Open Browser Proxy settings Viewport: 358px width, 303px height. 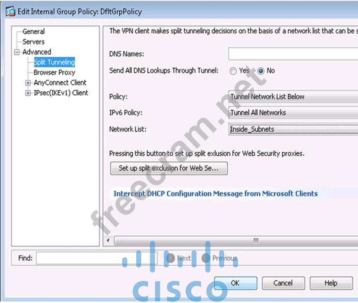coord(54,72)
